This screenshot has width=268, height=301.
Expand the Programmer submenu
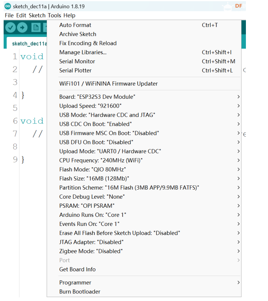coord(144,283)
